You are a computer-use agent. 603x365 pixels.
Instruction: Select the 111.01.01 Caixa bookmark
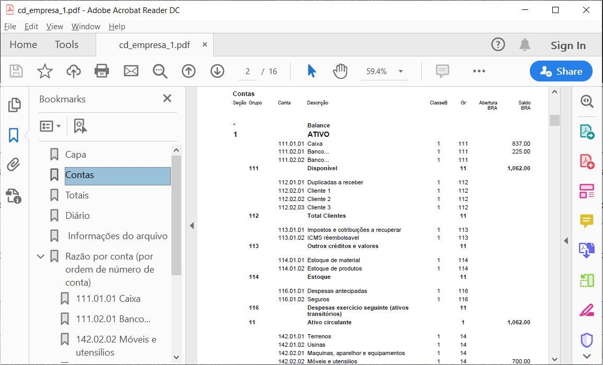tap(108, 299)
